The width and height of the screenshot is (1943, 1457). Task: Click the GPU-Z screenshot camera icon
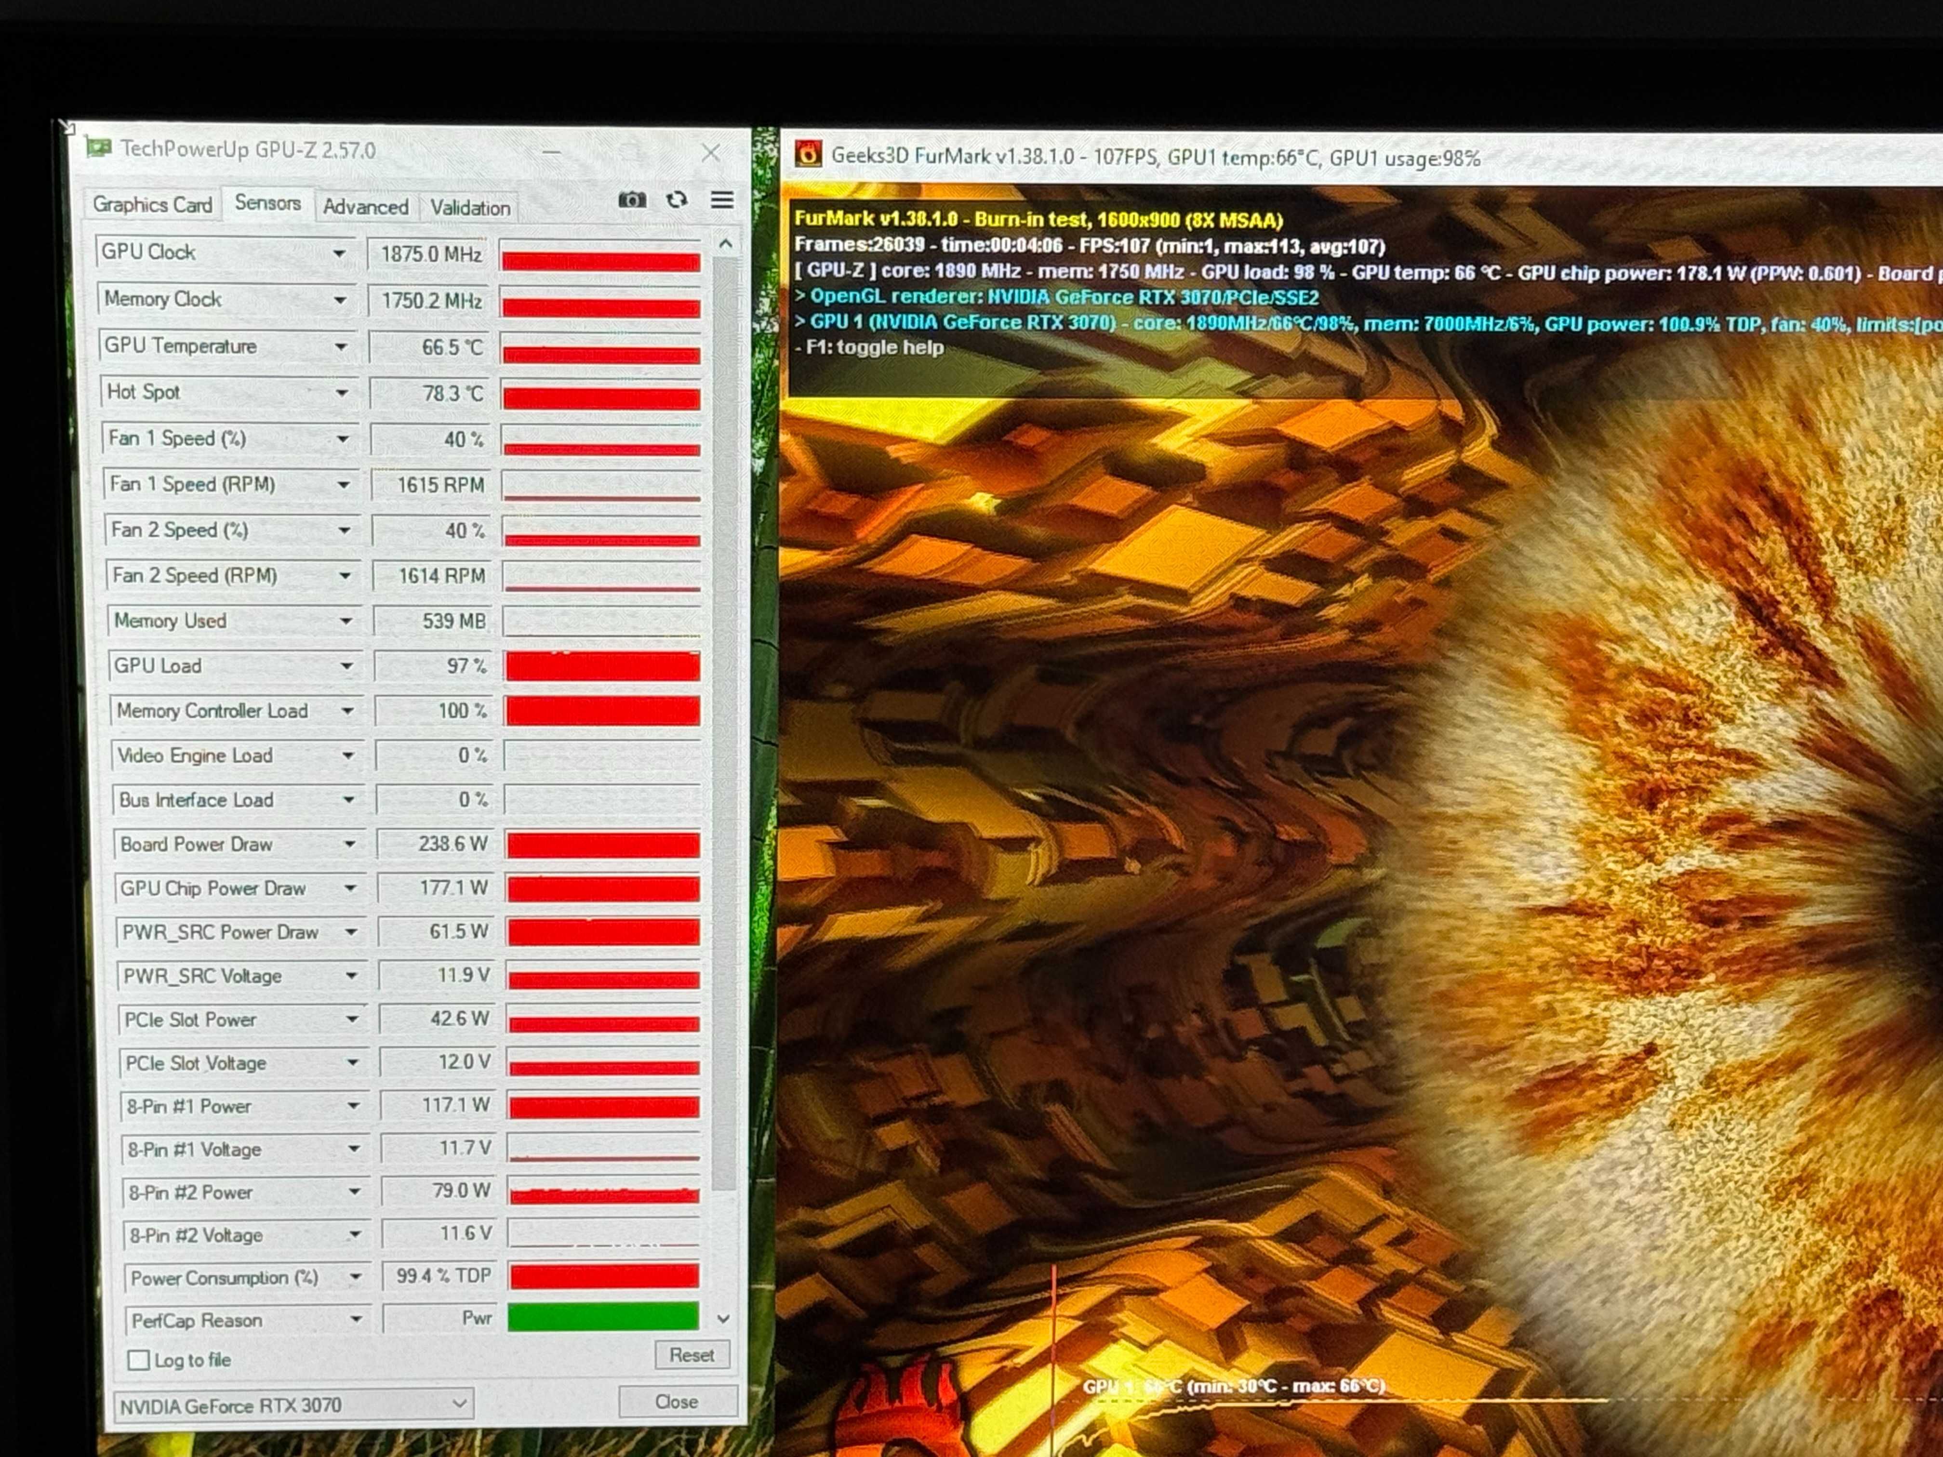[x=632, y=200]
